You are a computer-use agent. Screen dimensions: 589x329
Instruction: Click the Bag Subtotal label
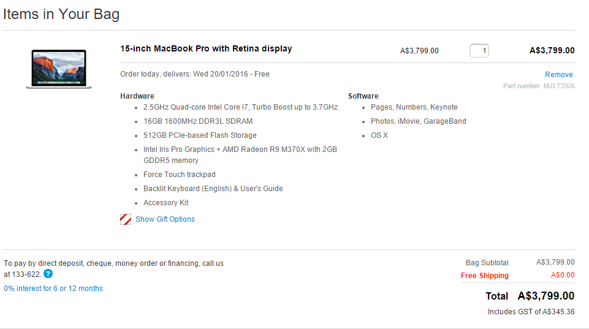(x=487, y=262)
